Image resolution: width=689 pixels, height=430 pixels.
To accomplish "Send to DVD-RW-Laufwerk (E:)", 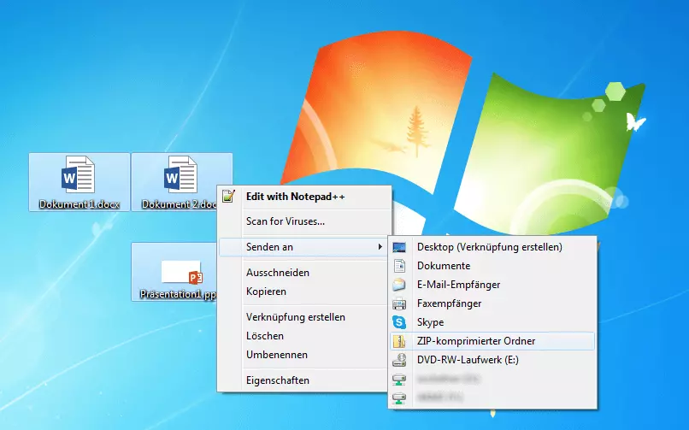I will click(492, 360).
